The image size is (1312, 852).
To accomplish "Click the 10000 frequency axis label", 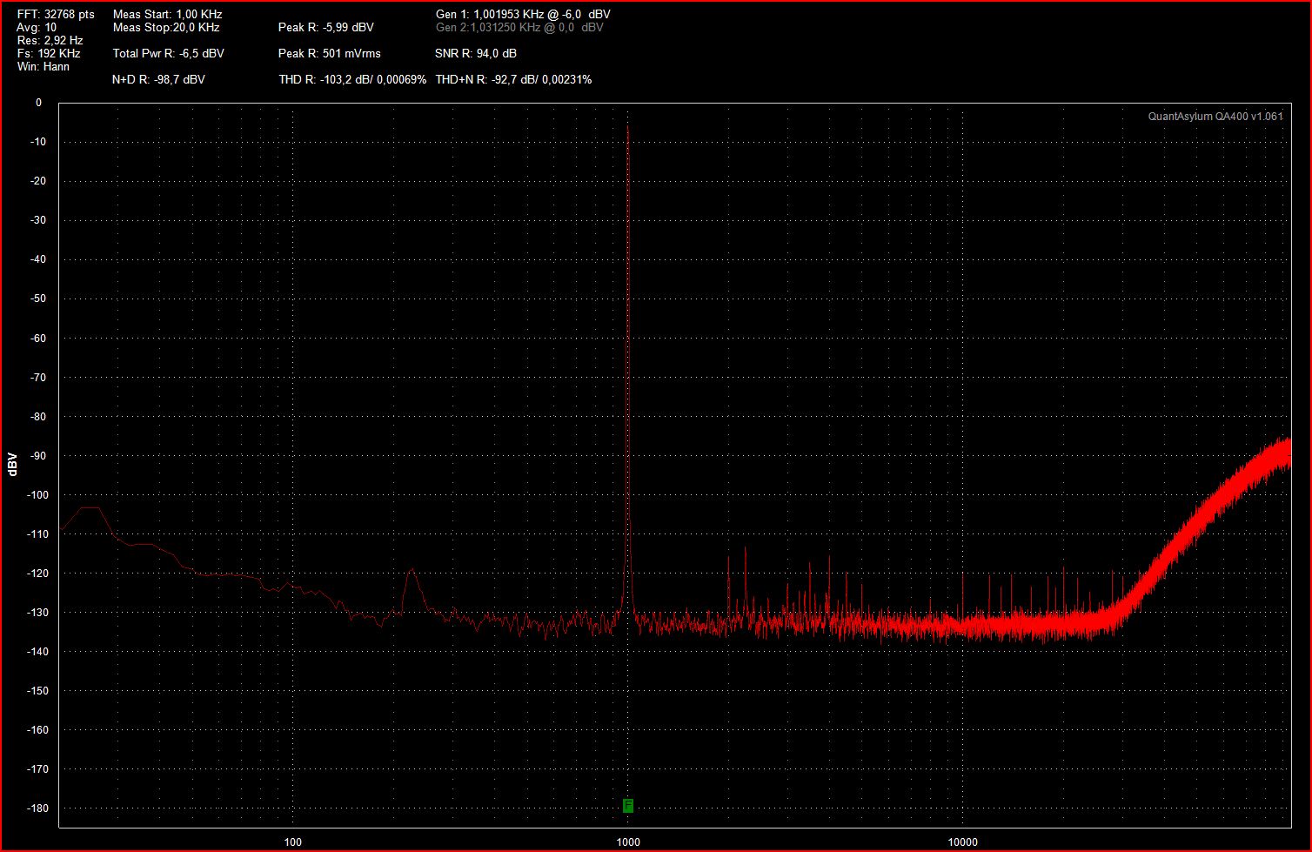I will point(963,842).
